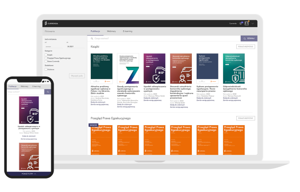The width and height of the screenshot is (300, 192).
Task: Open the E-learning tab on laptop
Action: click(128, 31)
